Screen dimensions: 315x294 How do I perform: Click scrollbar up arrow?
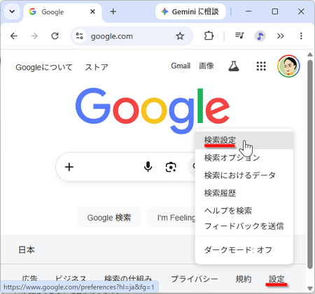(310, 54)
